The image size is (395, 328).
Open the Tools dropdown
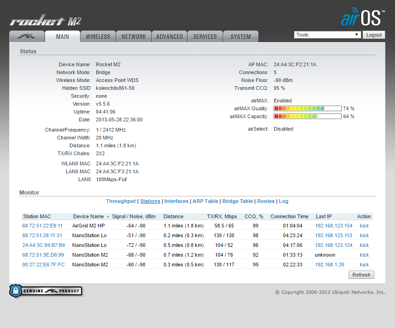327,35
